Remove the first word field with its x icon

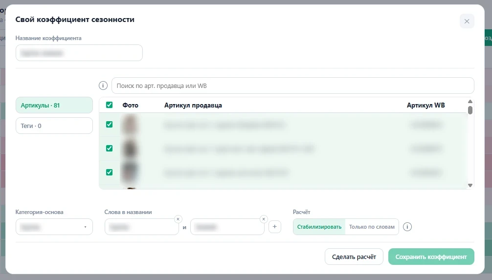click(x=178, y=219)
